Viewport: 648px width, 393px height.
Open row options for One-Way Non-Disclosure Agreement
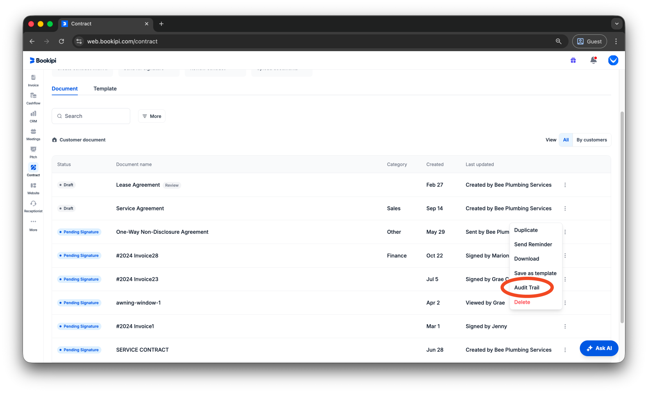565,232
